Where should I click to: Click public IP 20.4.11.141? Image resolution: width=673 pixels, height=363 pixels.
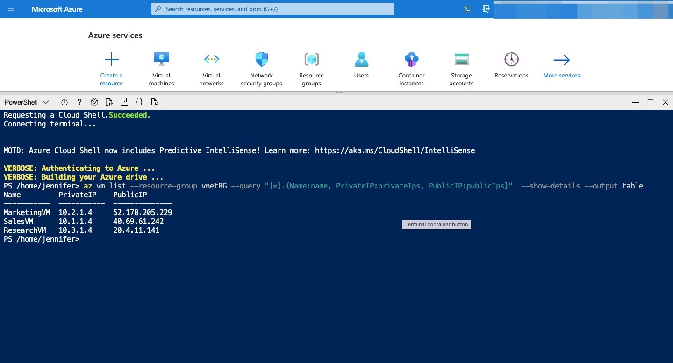pos(136,230)
